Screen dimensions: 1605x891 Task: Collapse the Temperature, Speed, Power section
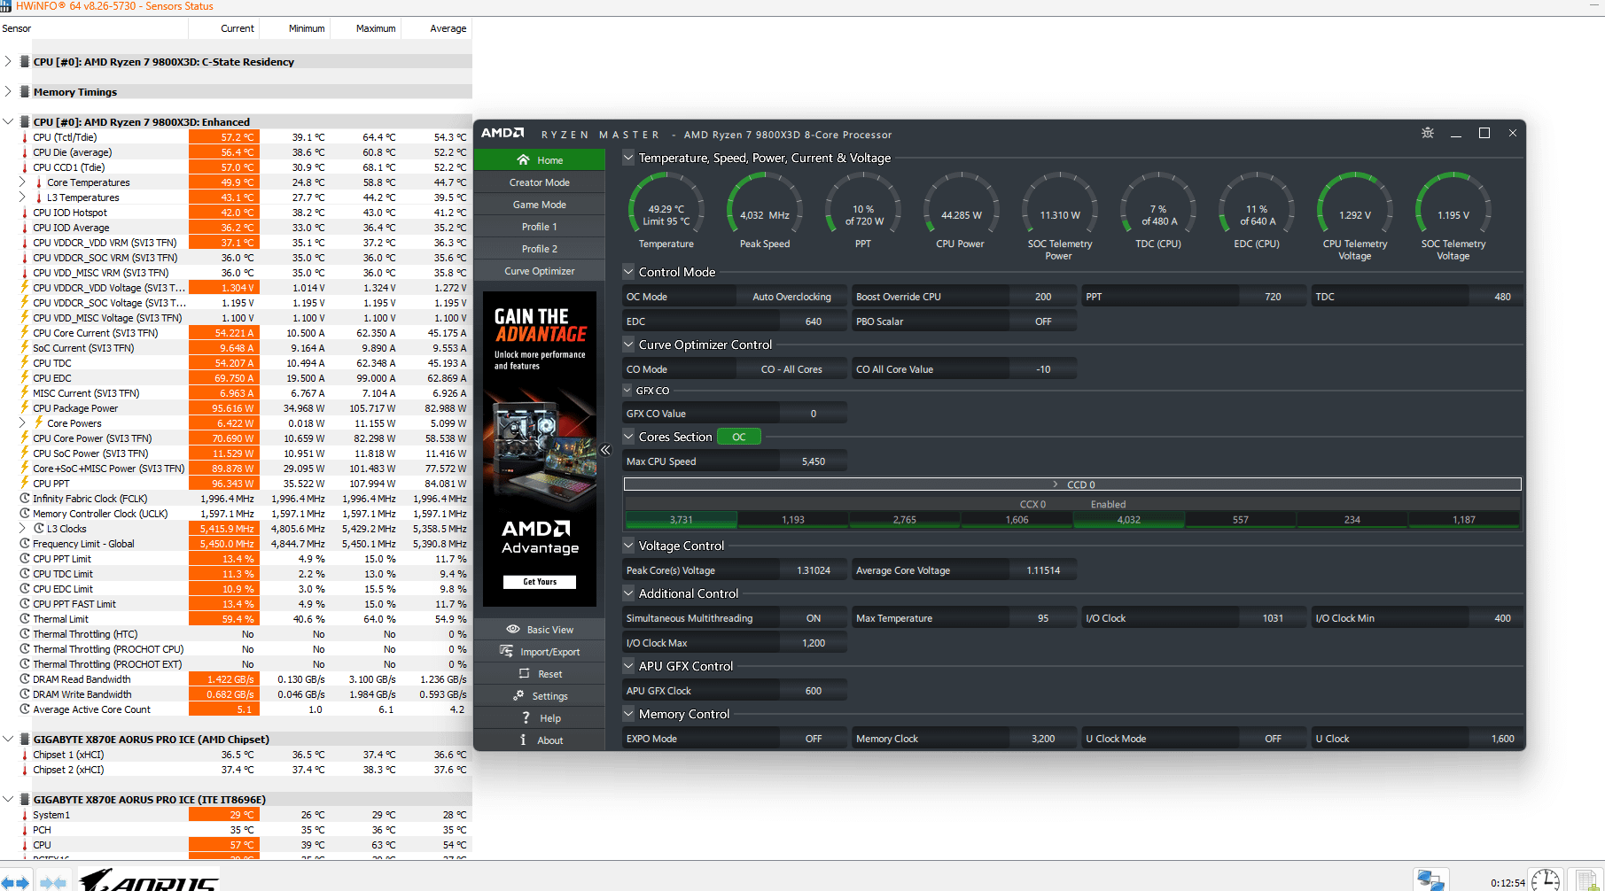pyautogui.click(x=628, y=158)
